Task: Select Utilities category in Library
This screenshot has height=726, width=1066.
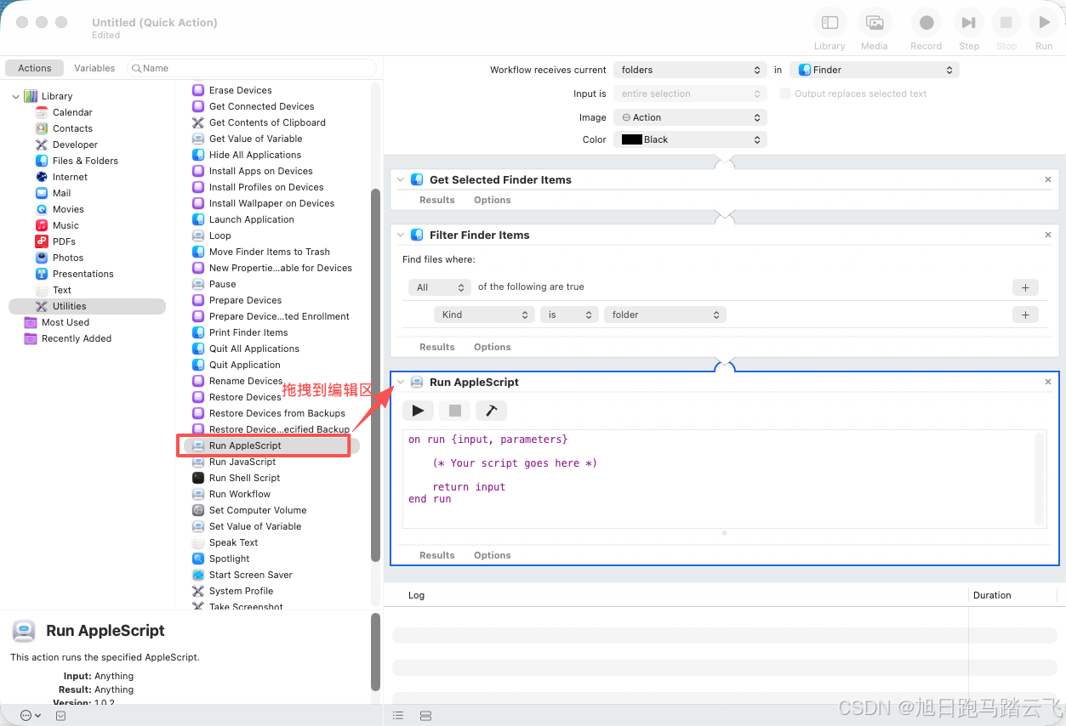Action: click(87, 306)
